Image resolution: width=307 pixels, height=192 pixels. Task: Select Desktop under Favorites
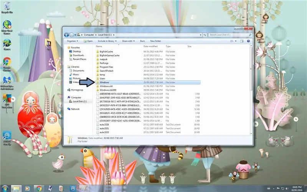[x=75, y=51]
